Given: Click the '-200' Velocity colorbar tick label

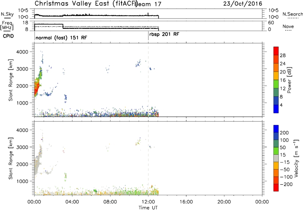Looking at the screenshot, I should pyautogui.click(x=286, y=184).
